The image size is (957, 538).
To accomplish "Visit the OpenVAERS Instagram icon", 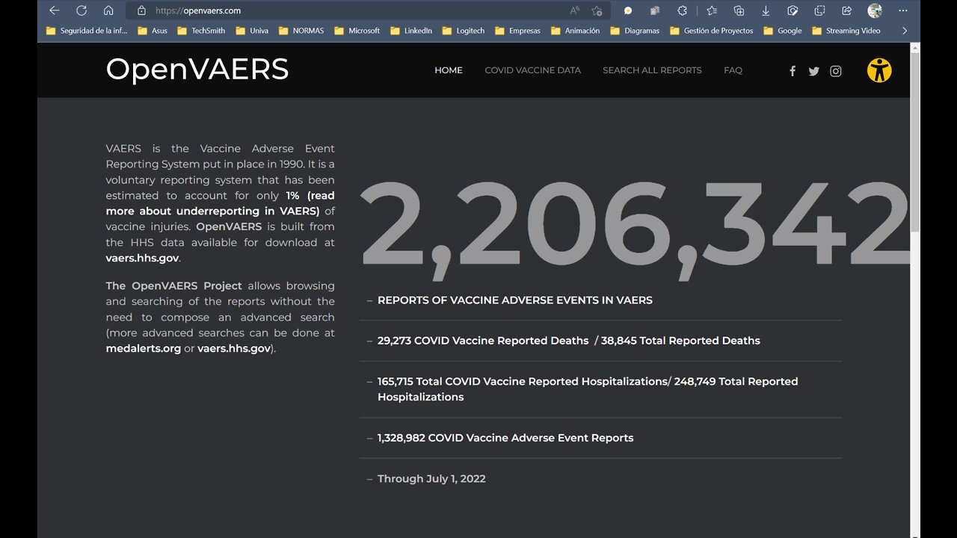I will [x=836, y=71].
